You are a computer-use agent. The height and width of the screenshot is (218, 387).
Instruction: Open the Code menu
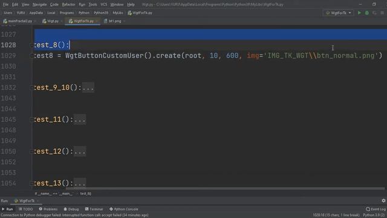54,4
